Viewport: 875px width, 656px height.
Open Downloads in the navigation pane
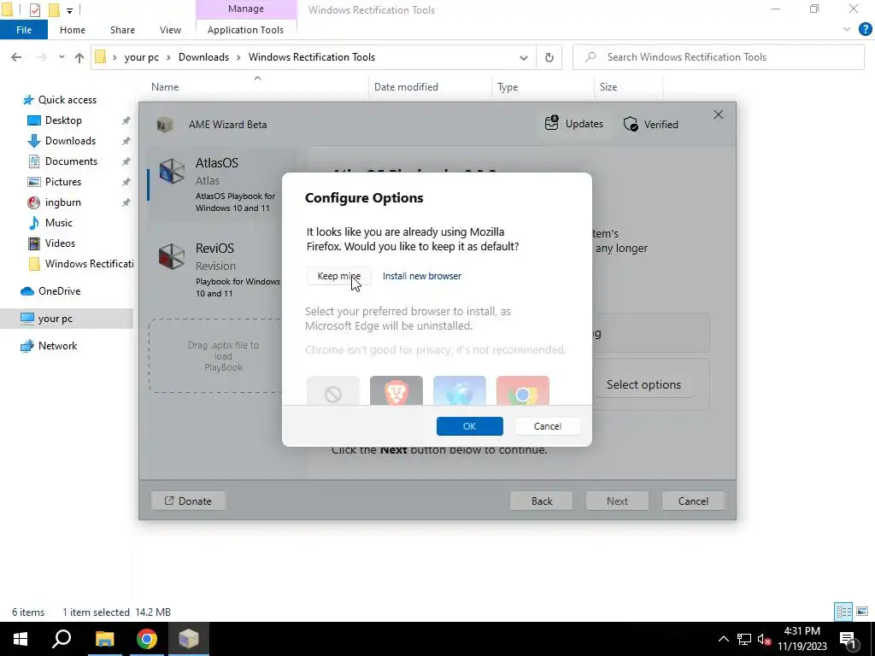click(70, 141)
